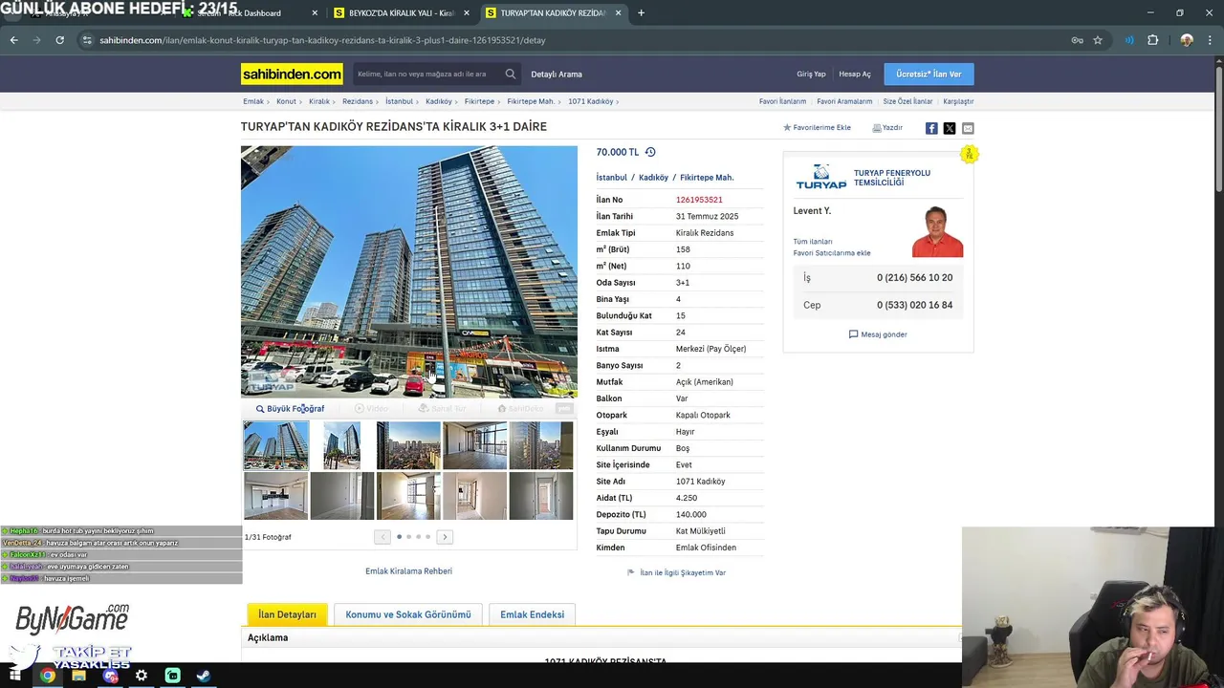Click the search magnifier icon
This screenshot has width=1224, height=688.
[511, 74]
